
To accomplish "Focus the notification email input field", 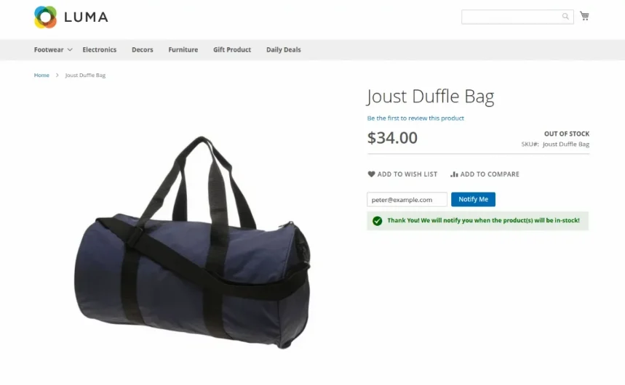I will pos(407,200).
